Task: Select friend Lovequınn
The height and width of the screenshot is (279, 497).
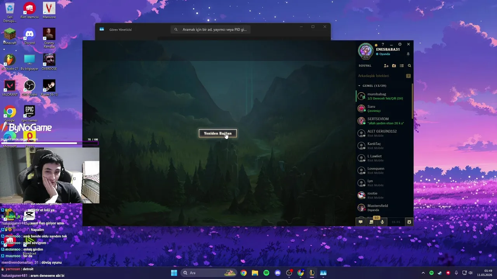Action: tap(384, 170)
